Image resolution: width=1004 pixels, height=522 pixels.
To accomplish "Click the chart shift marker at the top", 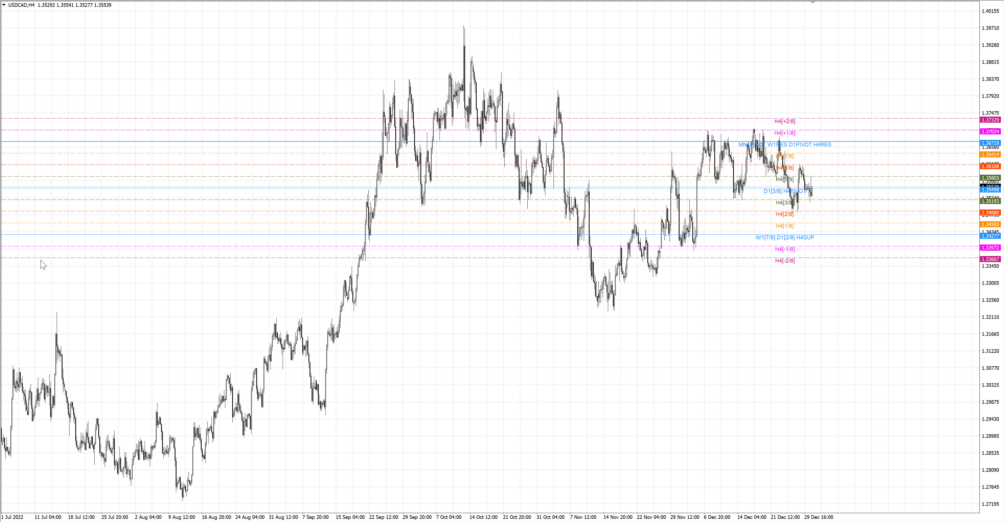I will tap(813, 3).
